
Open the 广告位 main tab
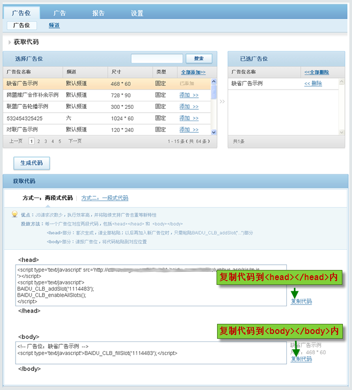(21, 13)
